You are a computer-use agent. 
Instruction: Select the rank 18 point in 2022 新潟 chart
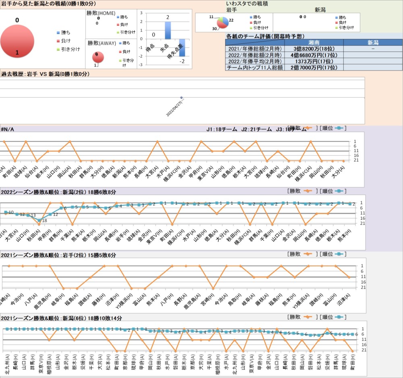(x=39, y=220)
